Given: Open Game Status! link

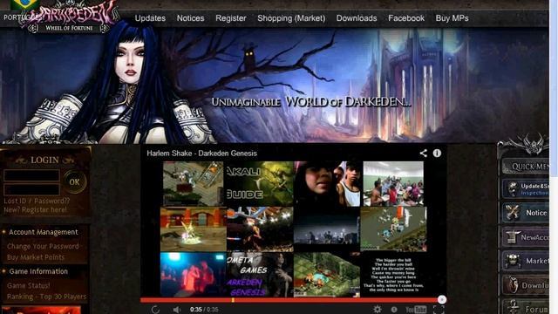Looking at the screenshot, I should [x=29, y=285].
